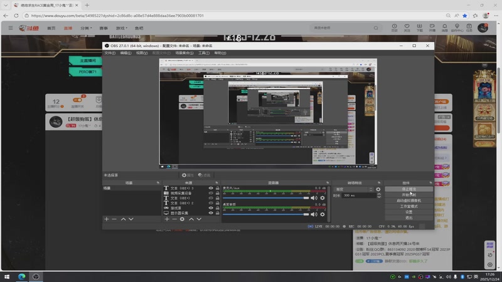The width and height of the screenshot is (502, 282).
Task: Open the Douyu hamburger menu
Action: [x=11, y=28]
